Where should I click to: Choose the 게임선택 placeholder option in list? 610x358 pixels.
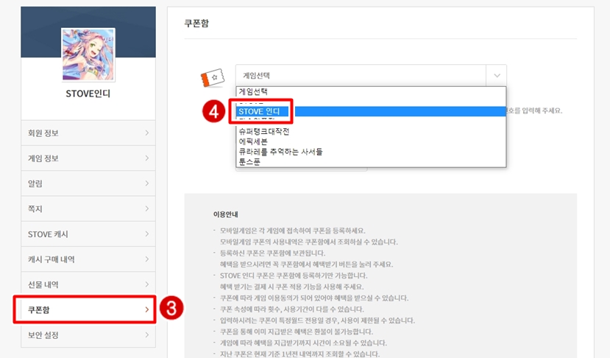click(253, 92)
